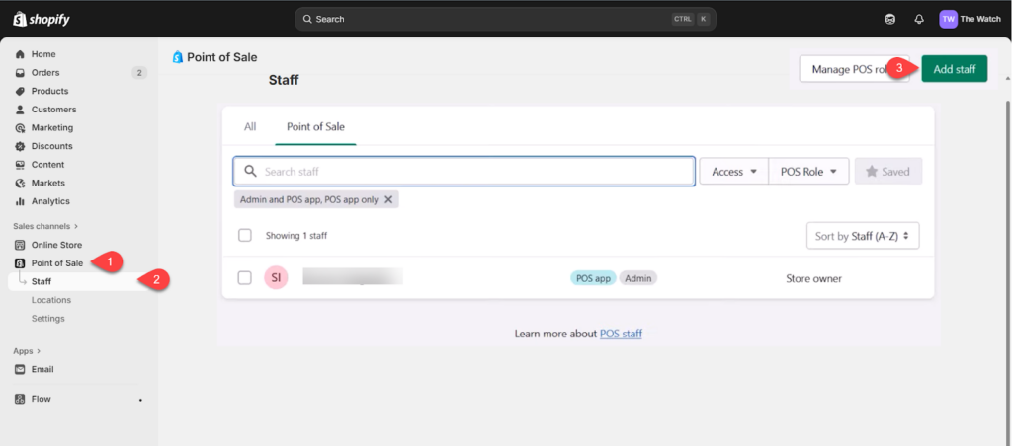
Task: Open Orders via its sidebar icon
Action: 20,73
